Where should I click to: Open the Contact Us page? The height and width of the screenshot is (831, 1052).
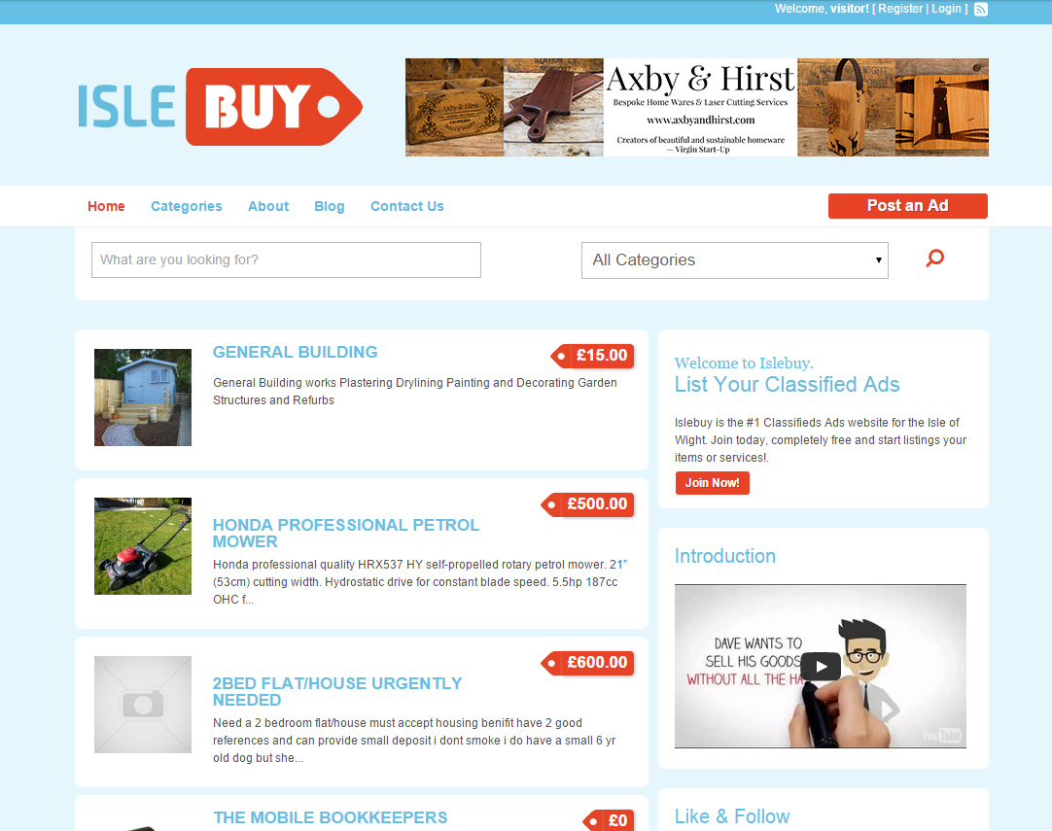point(407,206)
